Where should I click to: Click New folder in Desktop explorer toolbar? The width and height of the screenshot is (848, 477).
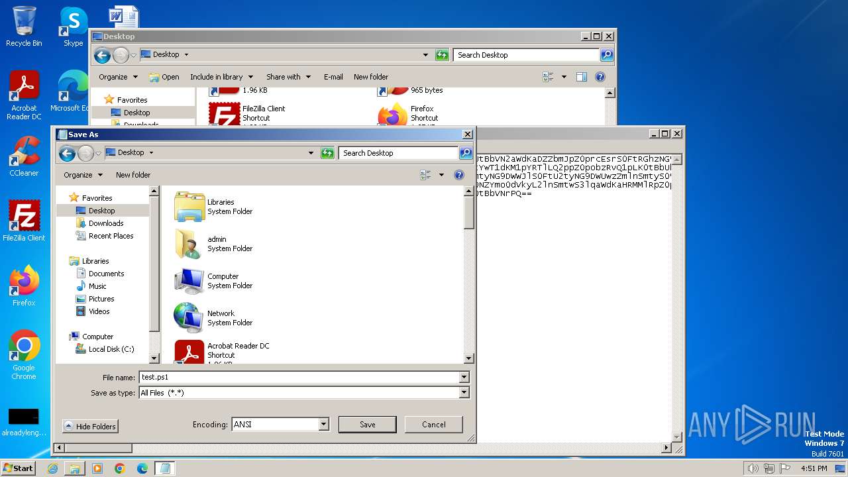371,77
